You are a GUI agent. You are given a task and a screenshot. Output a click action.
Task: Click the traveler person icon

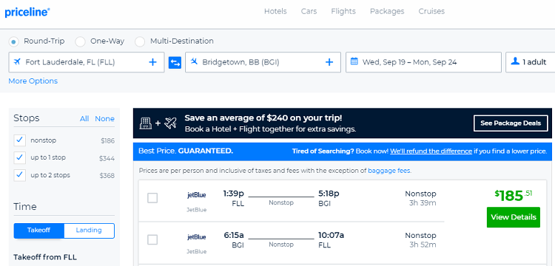click(515, 62)
